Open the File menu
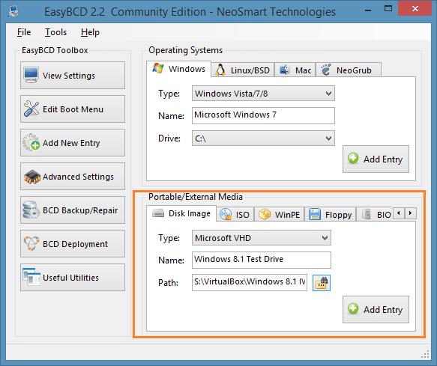 24,32
